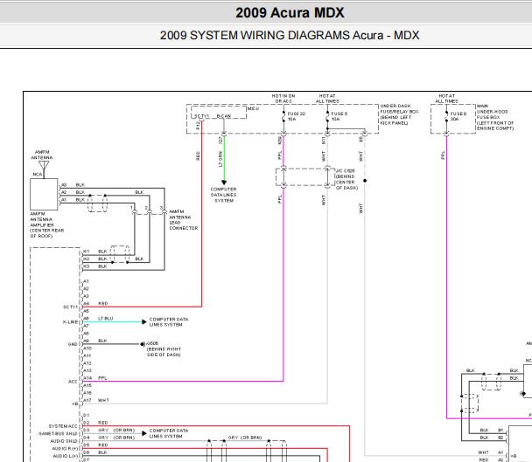Viewport: 532px width, 462px height.
Task: Click the LT GRN wire color label
Action: click(x=220, y=159)
